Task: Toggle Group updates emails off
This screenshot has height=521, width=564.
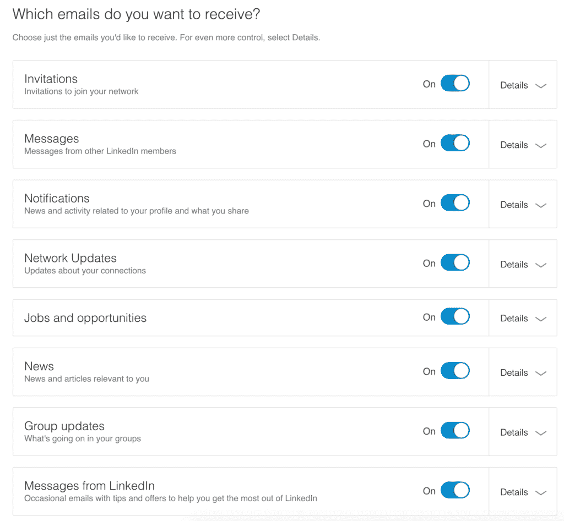Action: (x=455, y=431)
